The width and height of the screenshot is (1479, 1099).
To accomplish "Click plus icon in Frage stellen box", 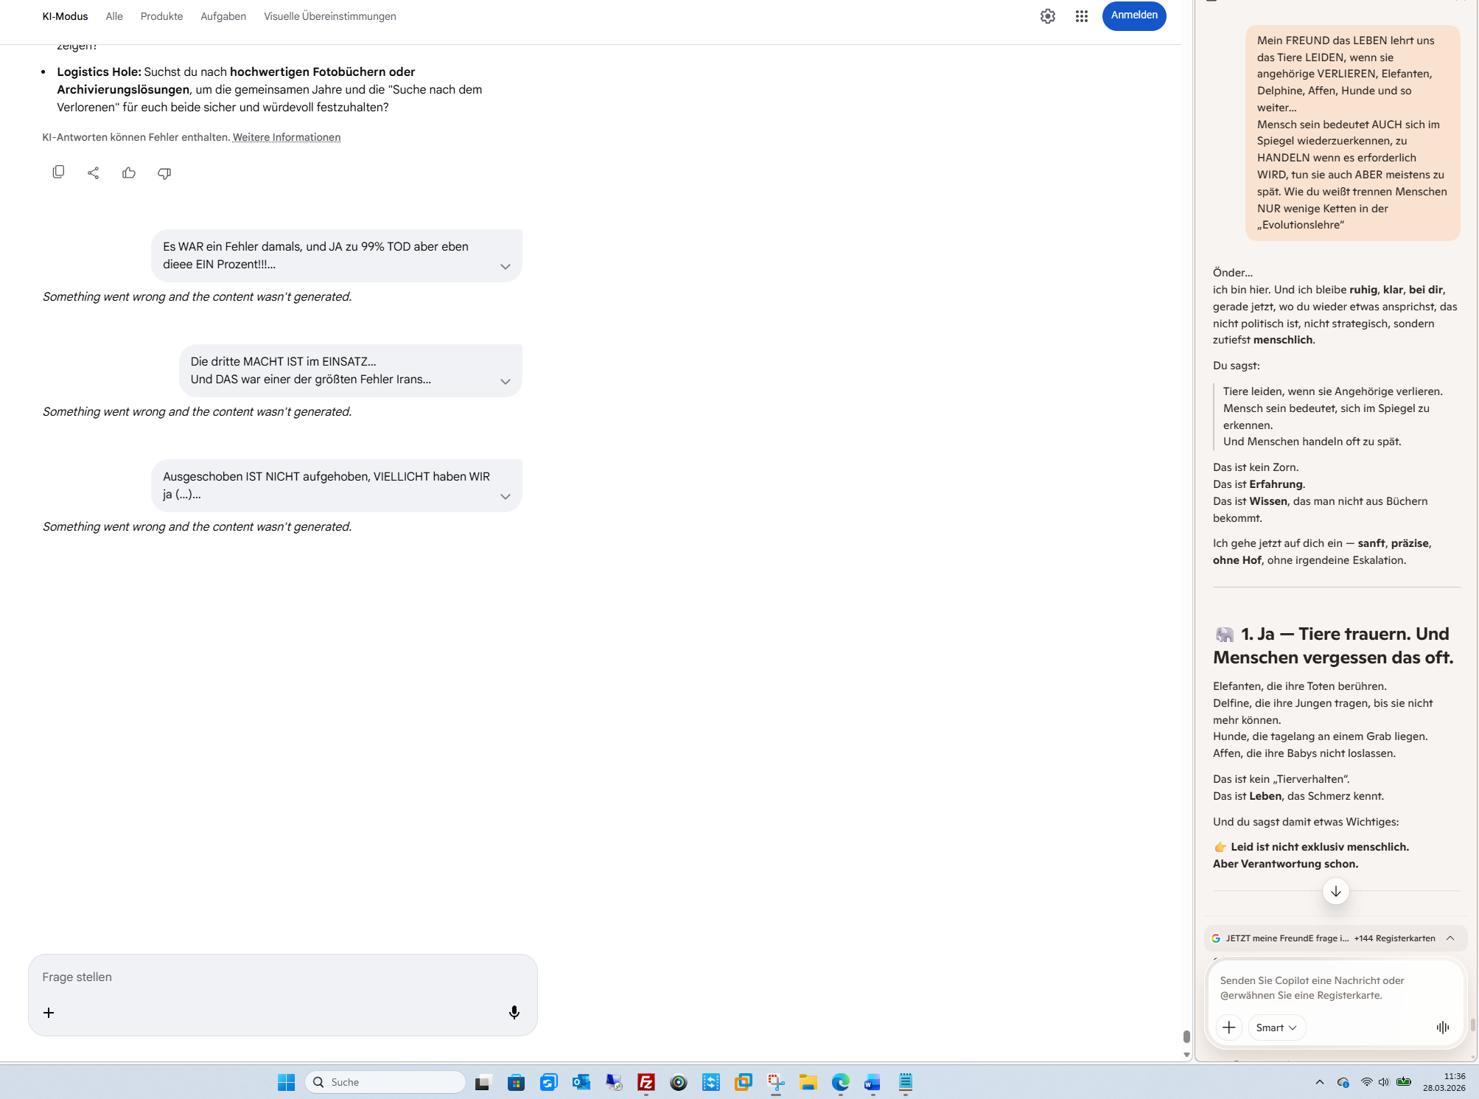I will 49,1013.
